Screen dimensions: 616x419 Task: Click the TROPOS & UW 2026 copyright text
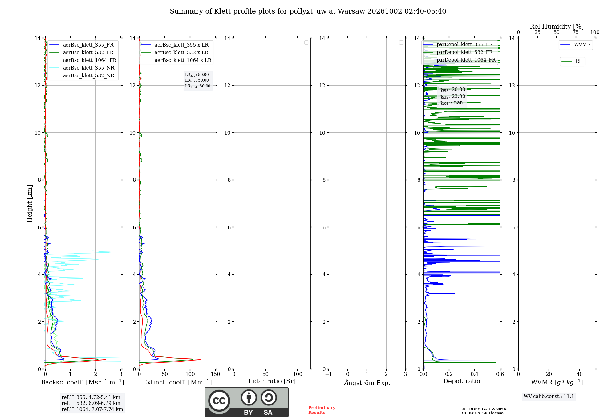tap(484, 409)
